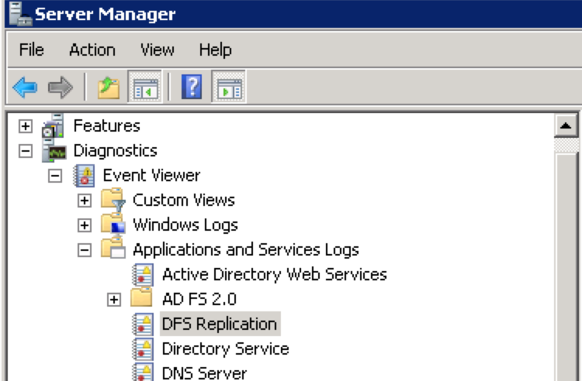
Task: Click Active Directory Web Services log icon
Action: pyautogui.click(x=143, y=274)
